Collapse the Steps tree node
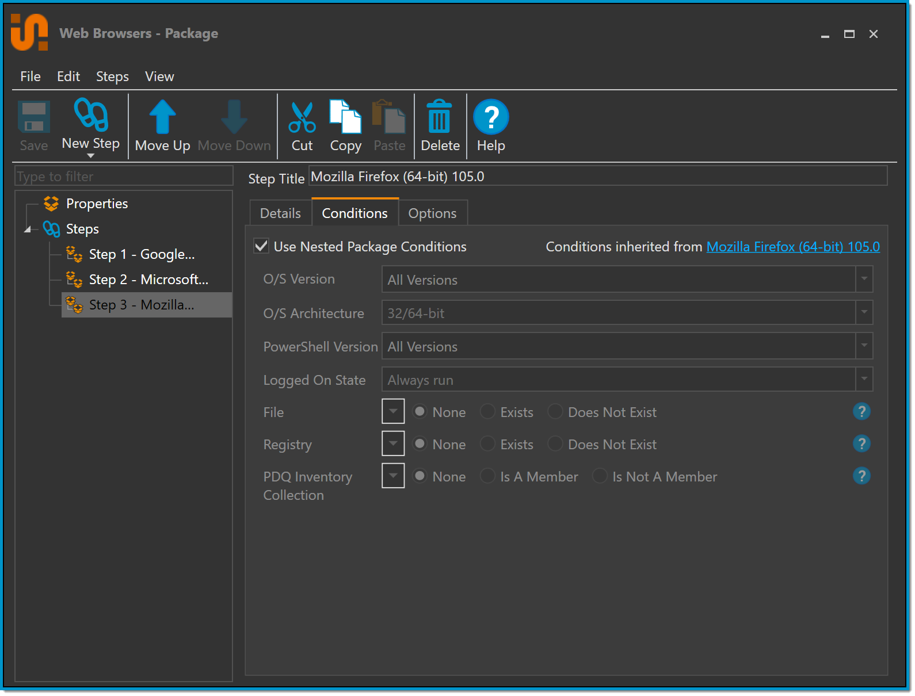The width and height of the screenshot is (915, 696). pos(28,230)
